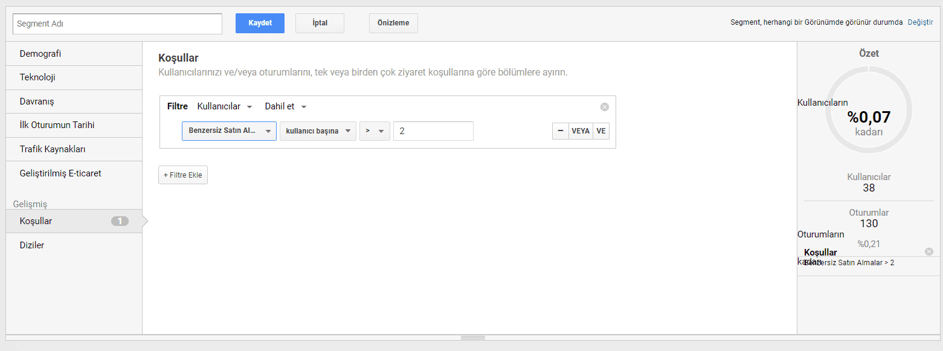This screenshot has height=351, width=943.
Task: Open the 'Benzersiz Satın Al...' metric dropdown
Action: click(228, 130)
